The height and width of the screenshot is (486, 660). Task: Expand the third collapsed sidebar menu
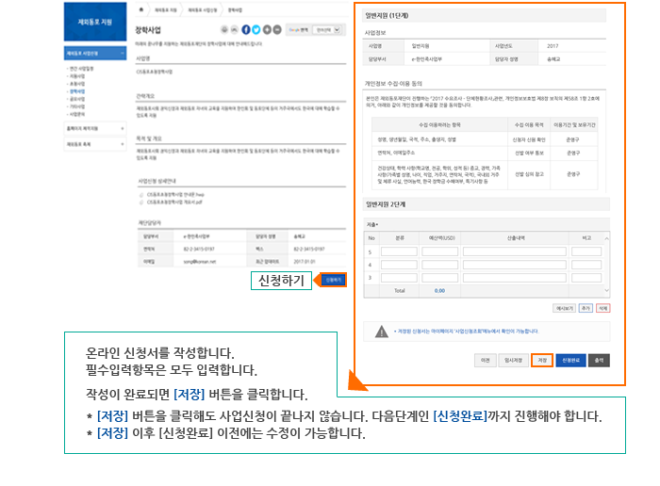tap(95, 144)
